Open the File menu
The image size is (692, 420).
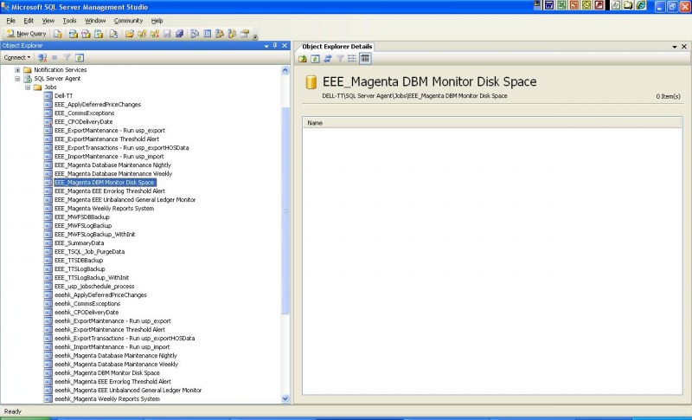coord(11,21)
